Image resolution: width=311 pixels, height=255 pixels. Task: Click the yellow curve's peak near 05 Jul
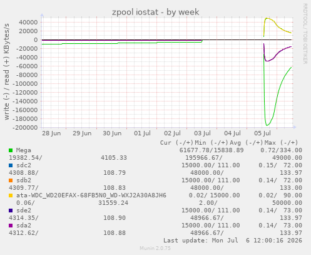pyautogui.click(x=267, y=18)
